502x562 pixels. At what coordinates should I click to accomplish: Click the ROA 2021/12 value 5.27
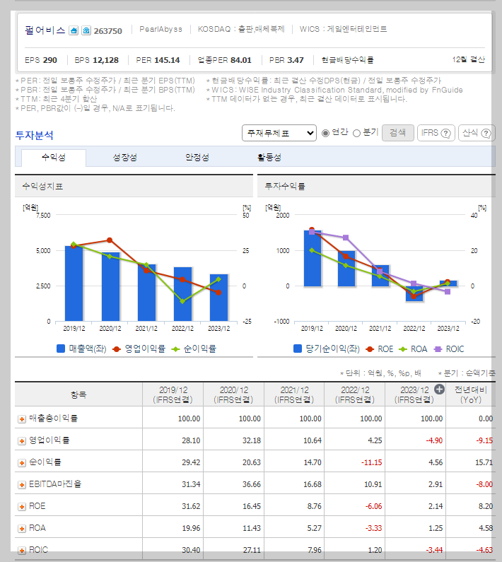click(314, 528)
